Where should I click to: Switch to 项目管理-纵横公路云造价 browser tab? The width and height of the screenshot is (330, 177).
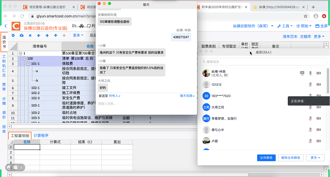point(48,7)
